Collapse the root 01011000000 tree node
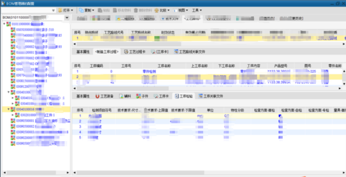The image size is (346, 177). pos(4,24)
